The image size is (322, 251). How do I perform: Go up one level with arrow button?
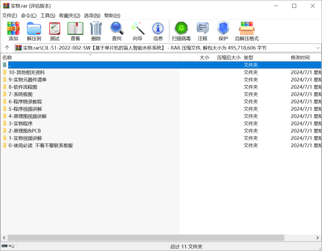pyautogui.click(x=7, y=48)
